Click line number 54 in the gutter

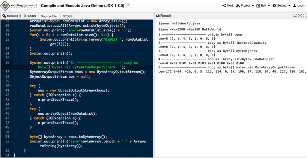click(x=7, y=155)
